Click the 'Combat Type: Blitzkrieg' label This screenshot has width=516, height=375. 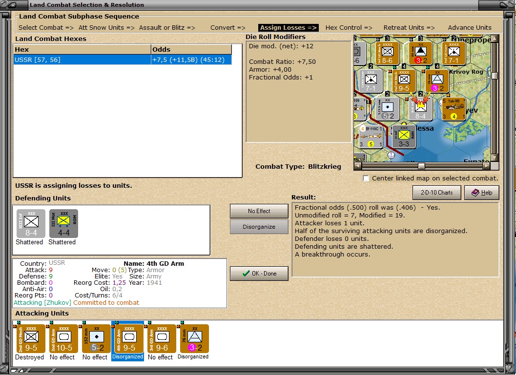point(298,167)
